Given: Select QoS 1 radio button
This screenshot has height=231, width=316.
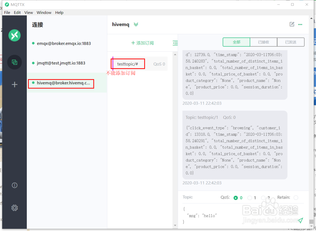Looking at the screenshot, I should pos(250,198).
